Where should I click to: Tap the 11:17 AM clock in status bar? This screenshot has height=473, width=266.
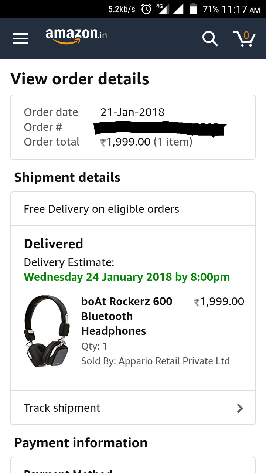tap(241, 9)
